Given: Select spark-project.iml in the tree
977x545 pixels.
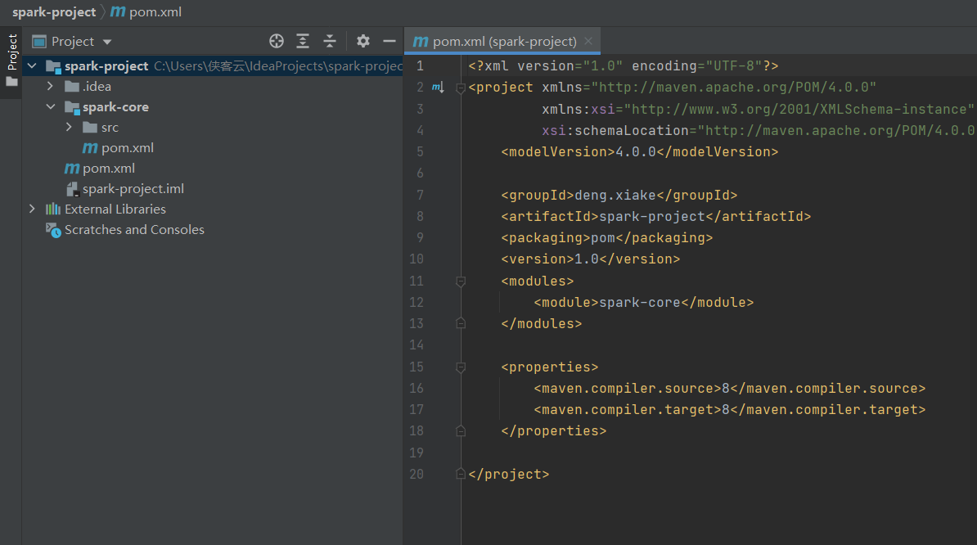Looking at the screenshot, I should pyautogui.click(x=133, y=189).
